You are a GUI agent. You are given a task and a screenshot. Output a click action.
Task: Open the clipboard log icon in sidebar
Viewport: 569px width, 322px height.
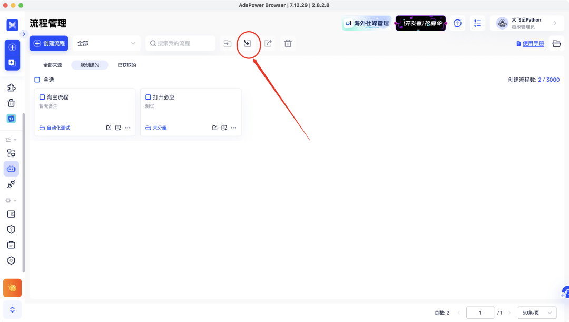(x=11, y=245)
